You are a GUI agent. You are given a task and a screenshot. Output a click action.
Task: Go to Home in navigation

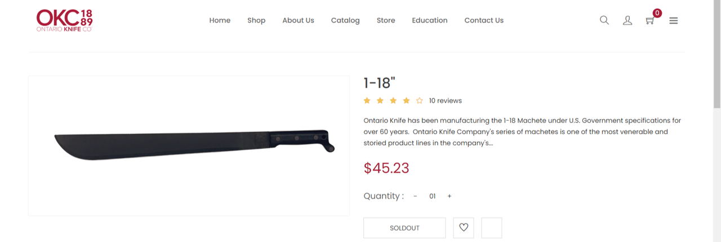point(220,20)
